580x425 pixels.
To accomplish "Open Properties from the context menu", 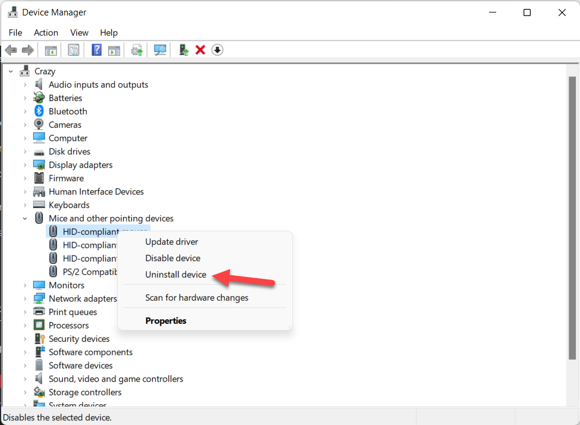I will click(x=166, y=320).
